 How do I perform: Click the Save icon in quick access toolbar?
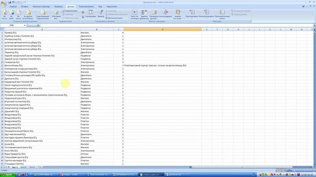[x=9, y=2]
